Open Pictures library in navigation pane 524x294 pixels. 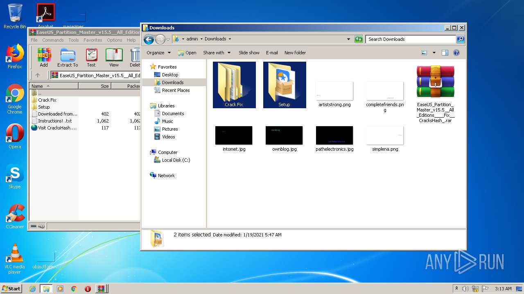(170, 129)
